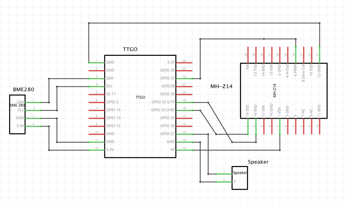Select the TTGO board component body
Screen dimensions: 347x204
tap(140, 118)
